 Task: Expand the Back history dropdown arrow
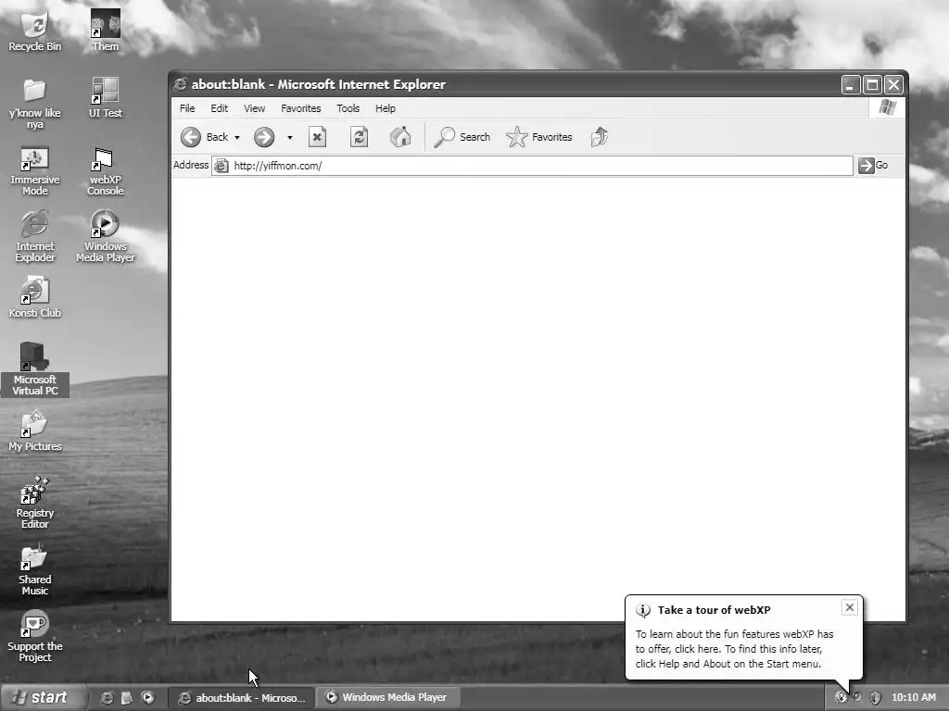(237, 138)
